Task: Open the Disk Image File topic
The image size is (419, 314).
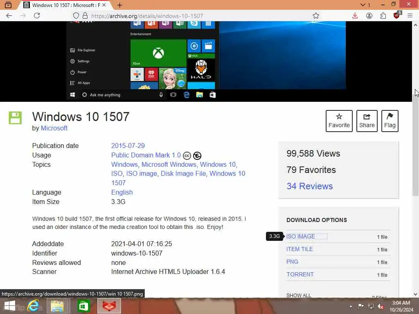Action: tap(183, 173)
